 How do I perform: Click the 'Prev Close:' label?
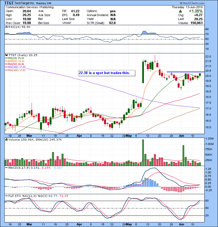(x=13, y=23)
